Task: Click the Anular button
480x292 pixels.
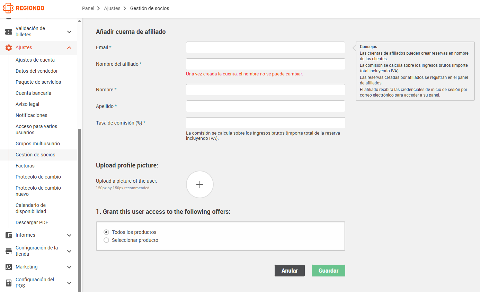Action: (x=290, y=271)
